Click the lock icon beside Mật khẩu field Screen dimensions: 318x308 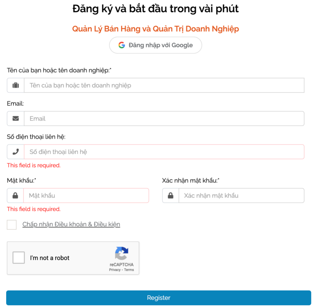pyautogui.click(x=15, y=196)
